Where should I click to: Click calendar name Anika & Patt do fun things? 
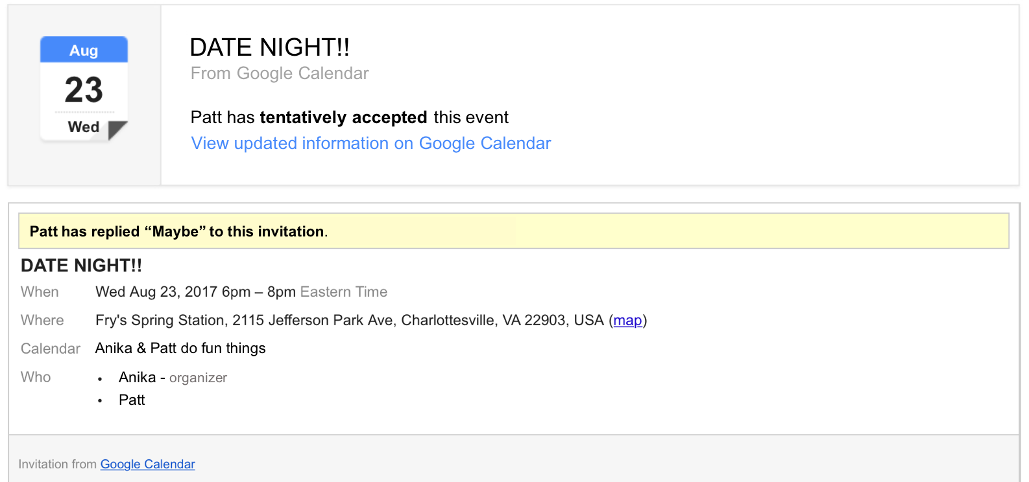180,349
